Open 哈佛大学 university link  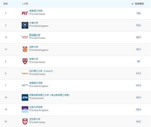click(34, 59)
